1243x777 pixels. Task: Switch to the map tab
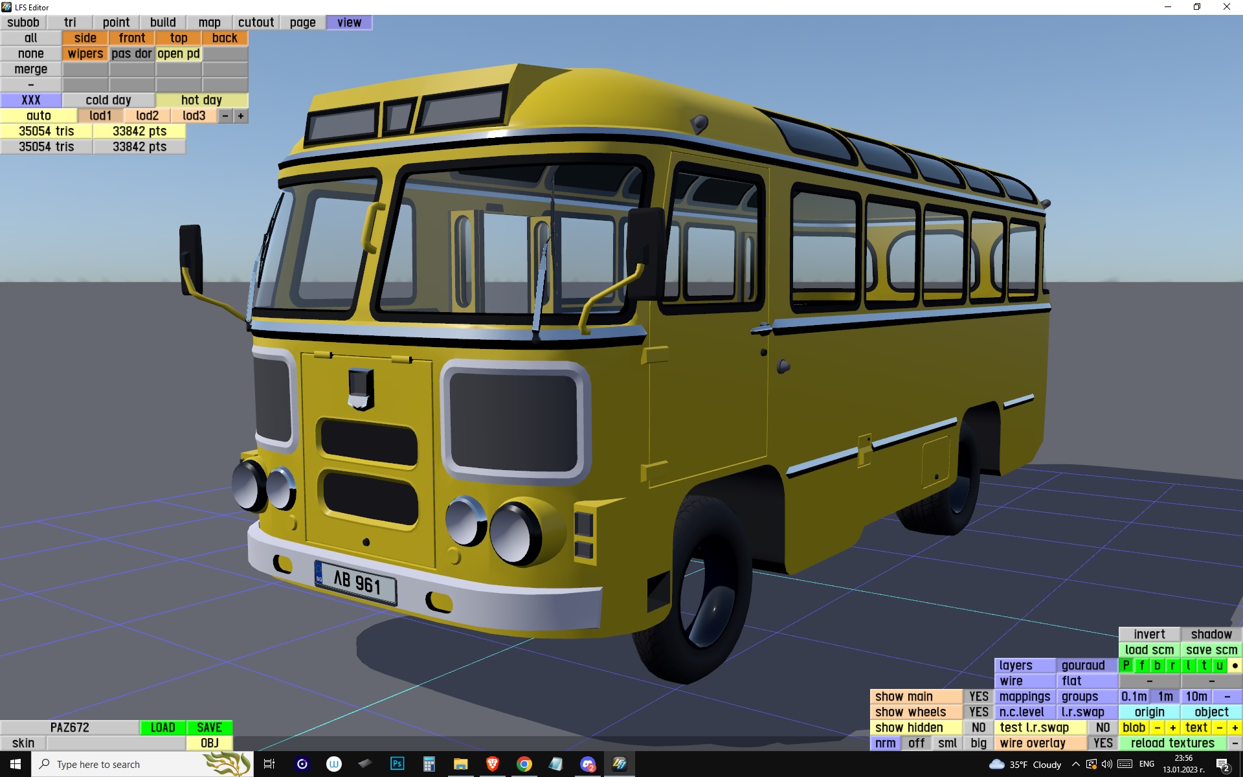click(x=209, y=22)
